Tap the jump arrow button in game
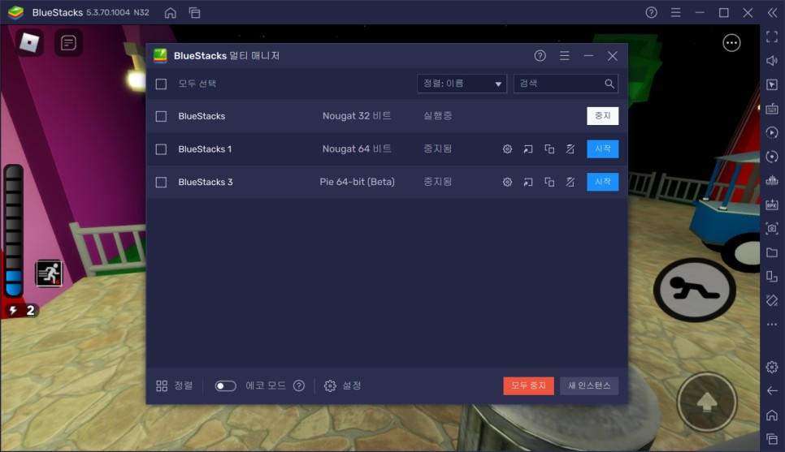 pyautogui.click(x=707, y=402)
